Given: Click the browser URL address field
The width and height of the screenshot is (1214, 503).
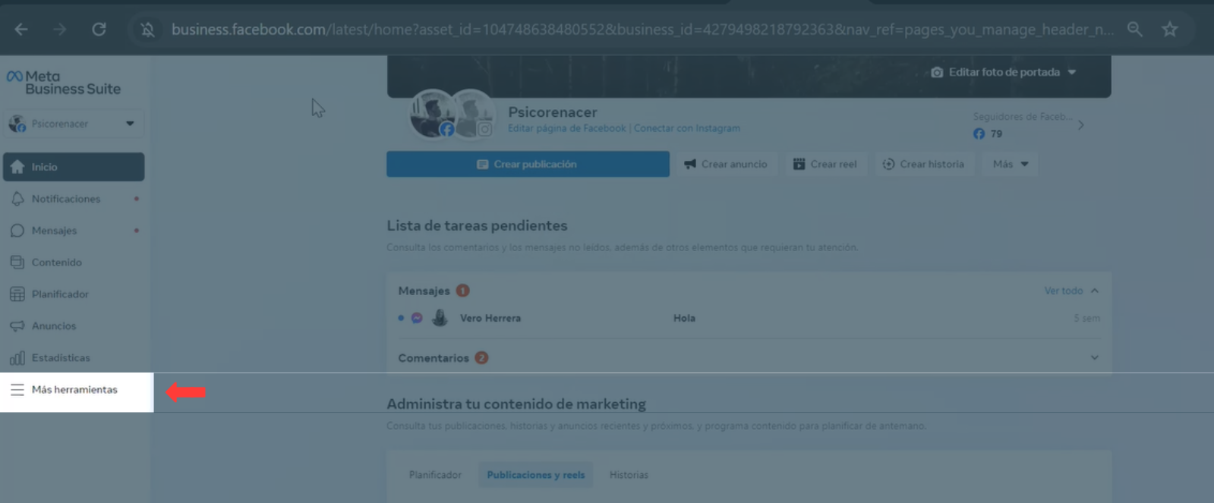Looking at the screenshot, I should (642, 30).
